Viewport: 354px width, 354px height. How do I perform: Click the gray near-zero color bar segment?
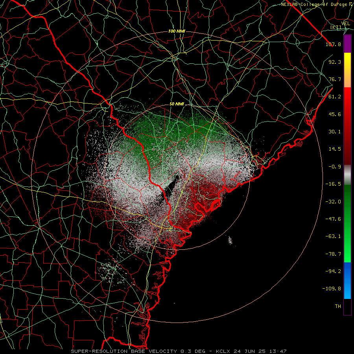(x=347, y=175)
